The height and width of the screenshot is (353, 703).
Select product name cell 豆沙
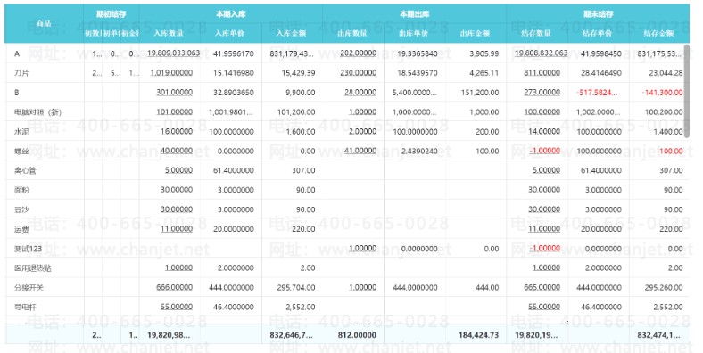[21, 209]
